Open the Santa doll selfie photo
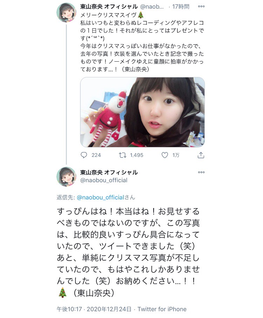Screen dimensions: 263x318 click(x=142, y=112)
